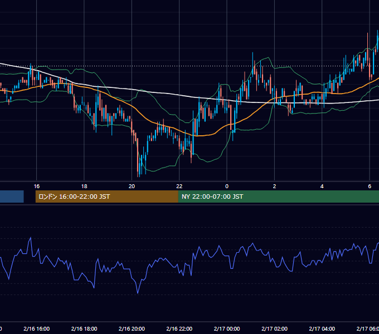
Task: Click the London 16:00-22:00 JST session bar
Action: (x=107, y=197)
